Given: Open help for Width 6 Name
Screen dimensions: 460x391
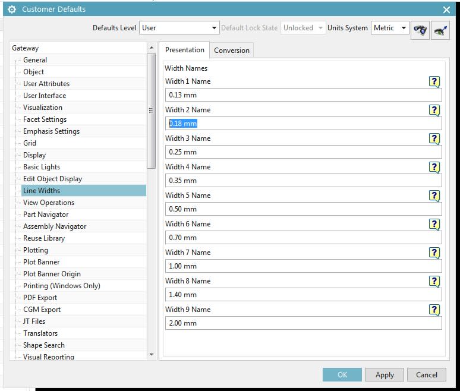Looking at the screenshot, I should (x=434, y=224).
